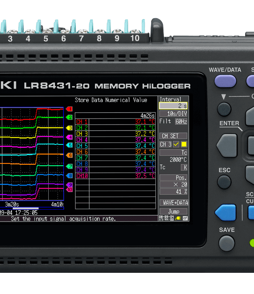Click the Filt label on screen
Image resolution: width=254 pixels, height=294 pixels.
coord(165,121)
